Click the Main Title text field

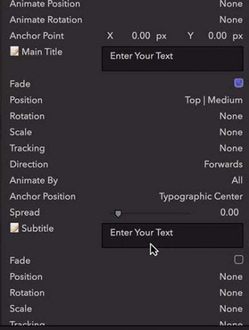pyautogui.click(x=172, y=59)
